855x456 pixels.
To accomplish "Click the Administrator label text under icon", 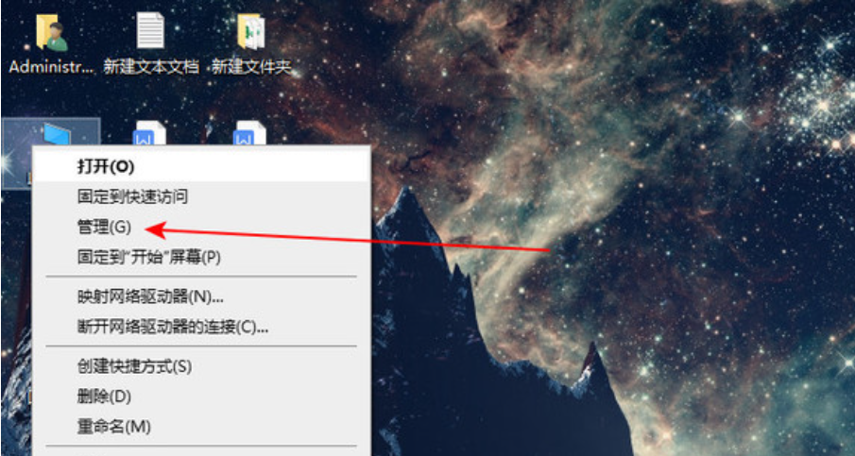I will point(51,66).
